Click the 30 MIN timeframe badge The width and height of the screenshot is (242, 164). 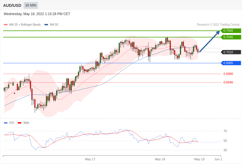tap(31, 5)
